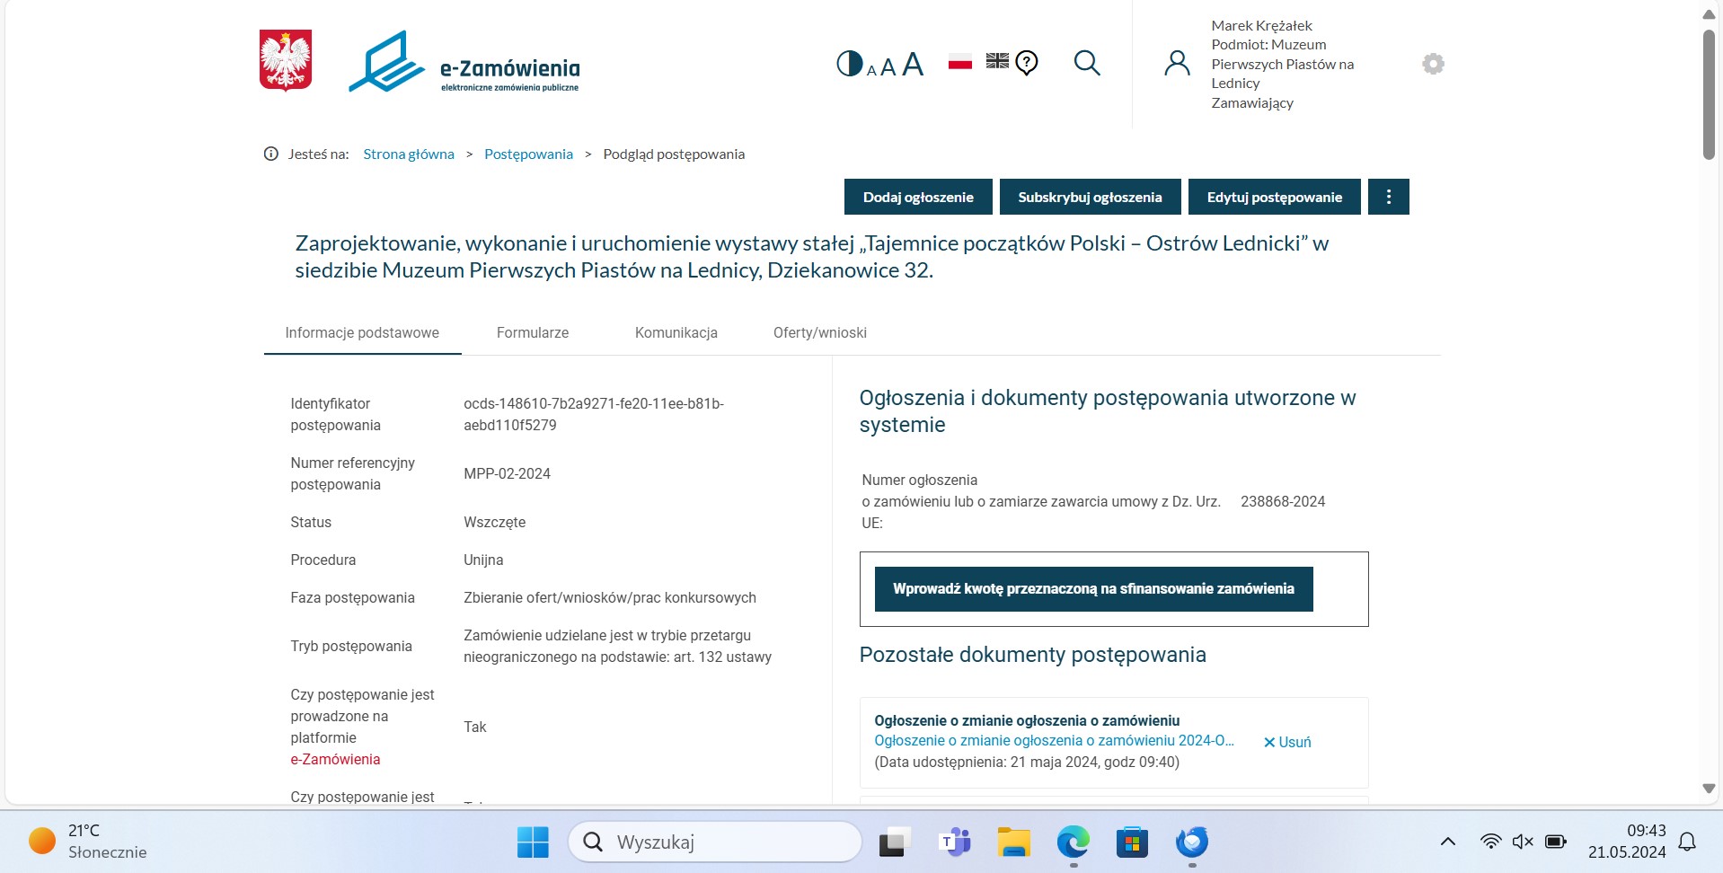Open the three-dot more actions menu
Screen dimensions: 1723x873
click(1388, 197)
